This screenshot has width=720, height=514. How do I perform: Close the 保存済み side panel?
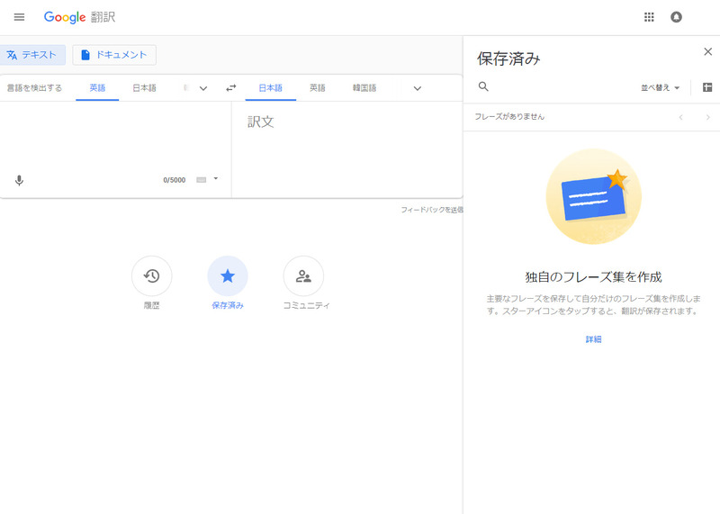[707, 52]
